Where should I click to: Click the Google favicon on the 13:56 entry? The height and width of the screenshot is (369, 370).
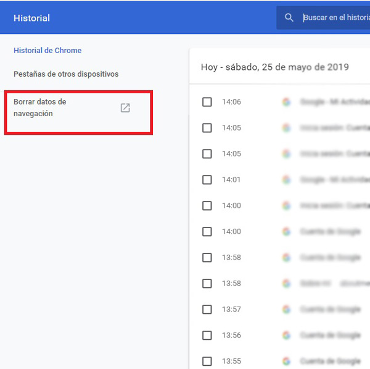(286, 335)
